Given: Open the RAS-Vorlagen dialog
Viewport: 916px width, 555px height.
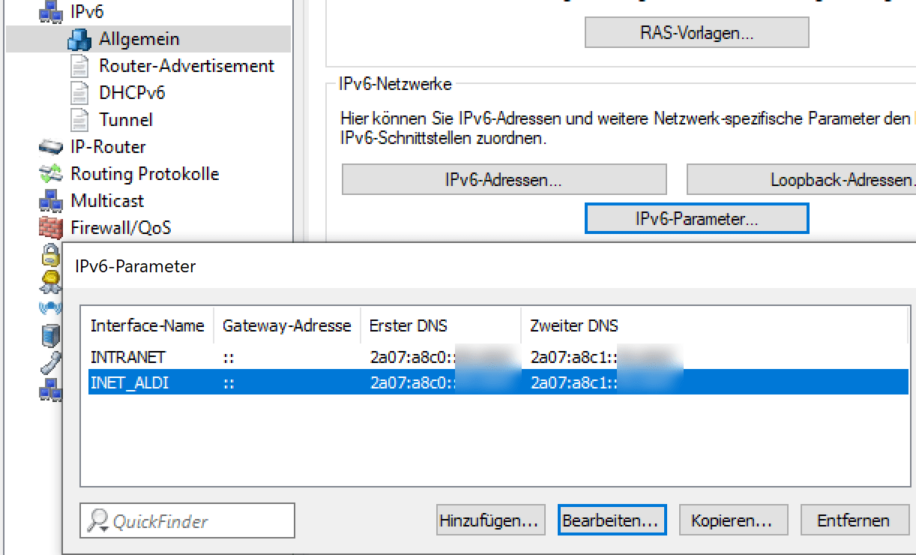Looking at the screenshot, I should tap(696, 32).
